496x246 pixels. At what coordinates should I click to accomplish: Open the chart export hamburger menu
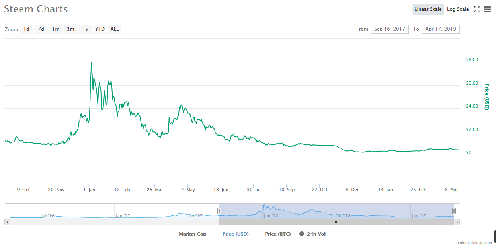tap(487, 9)
